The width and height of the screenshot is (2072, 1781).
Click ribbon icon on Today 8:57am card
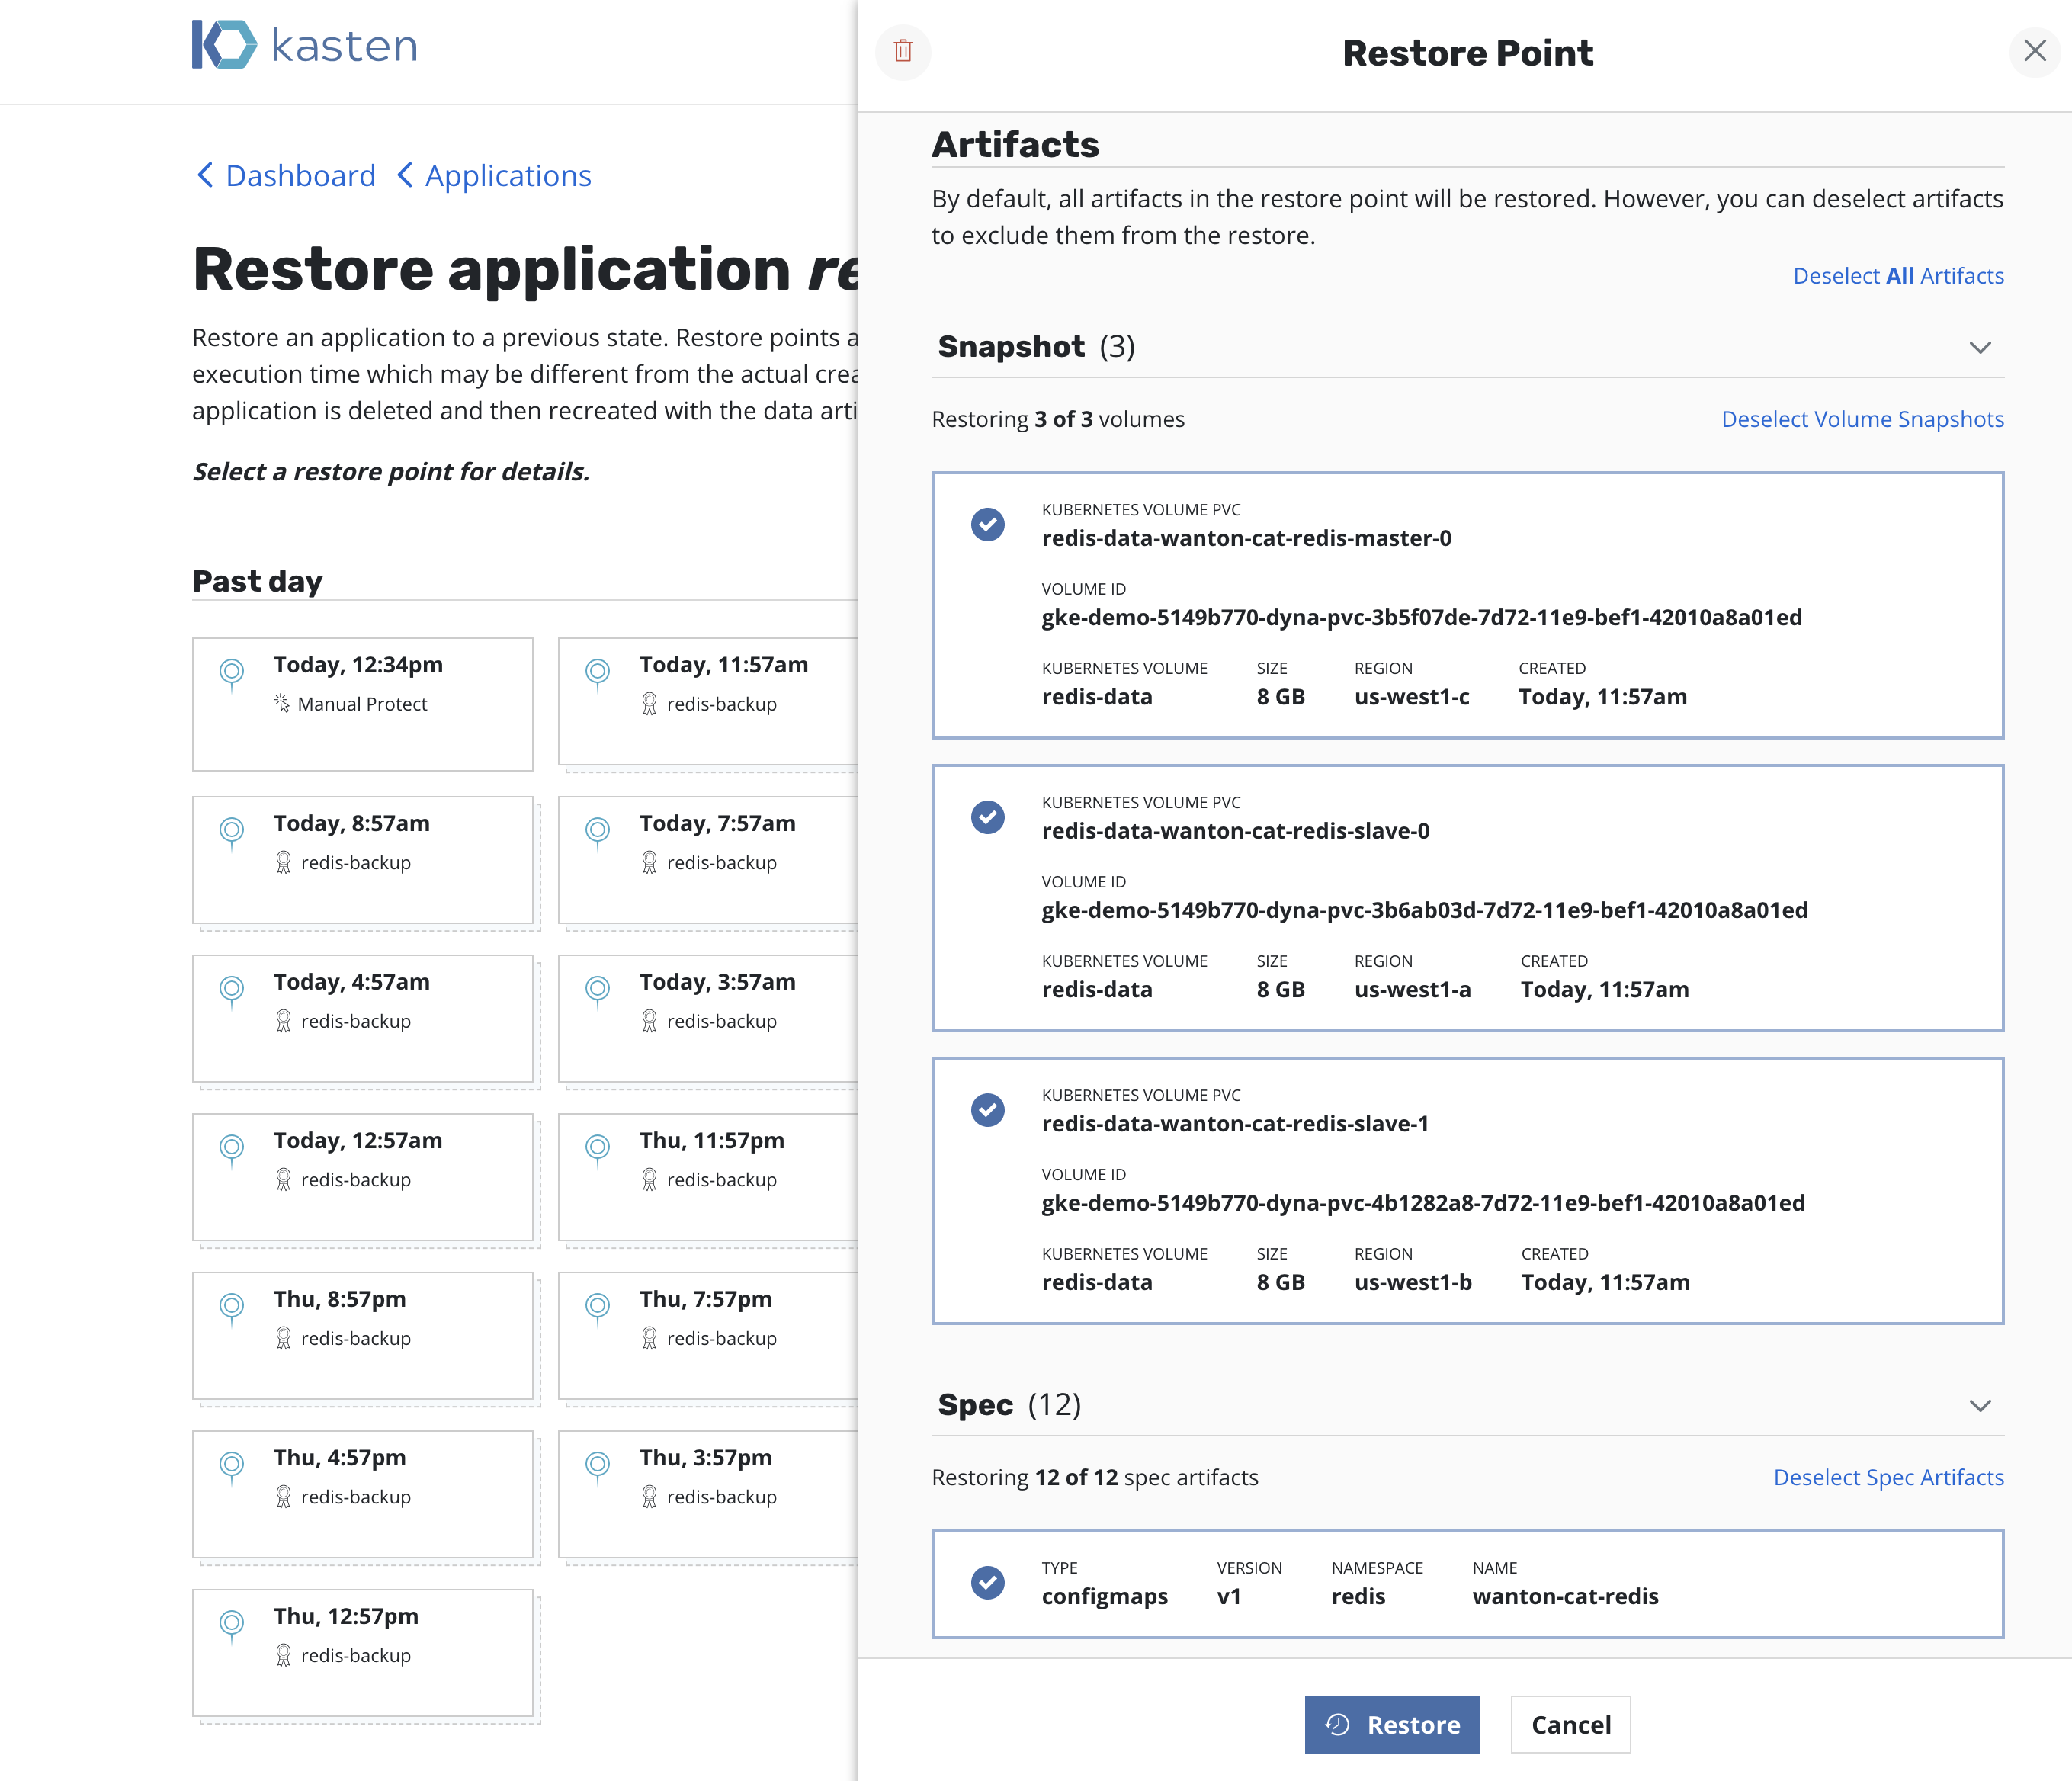point(283,862)
